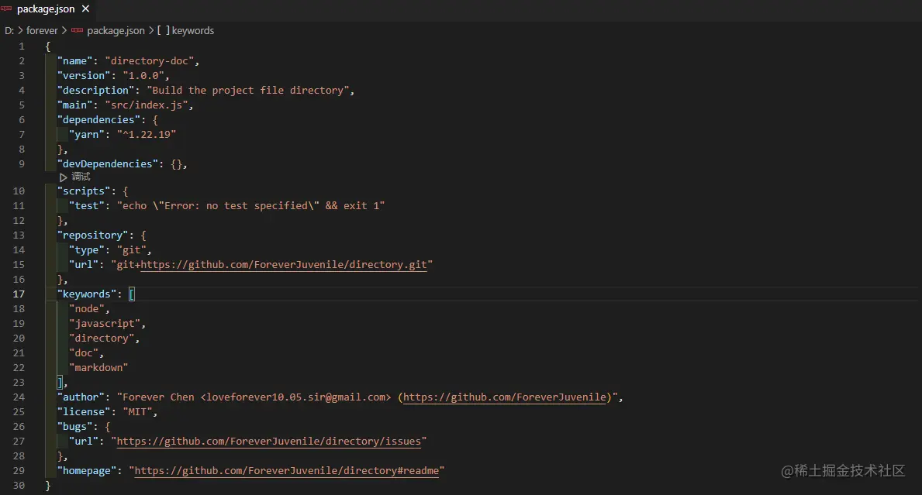Switch to the package.json tab

(46, 9)
